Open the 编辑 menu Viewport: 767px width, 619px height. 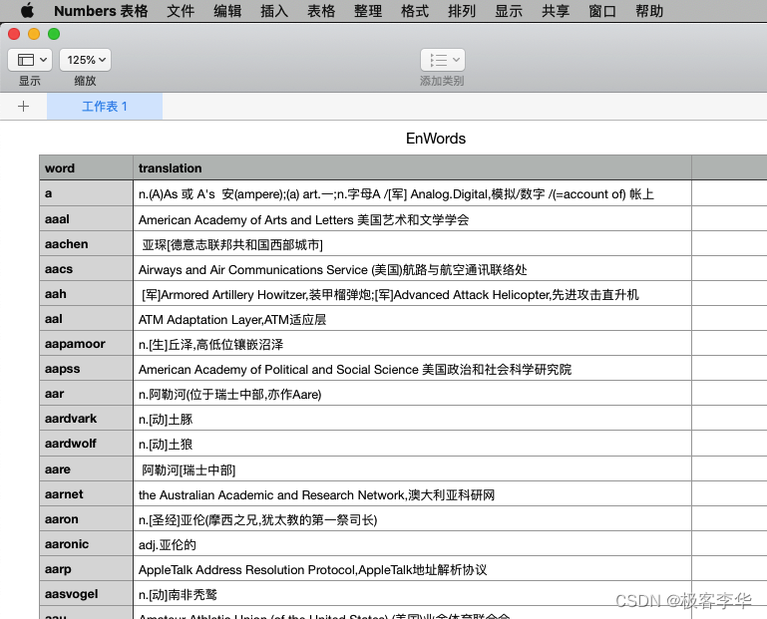click(227, 11)
